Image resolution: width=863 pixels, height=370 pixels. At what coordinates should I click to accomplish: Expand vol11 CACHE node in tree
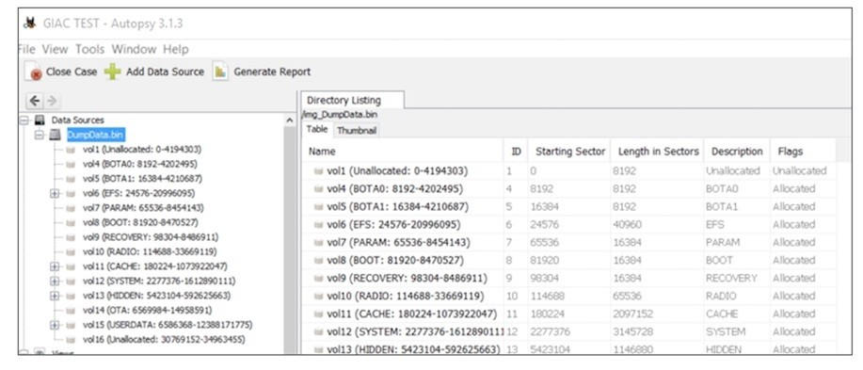point(54,266)
